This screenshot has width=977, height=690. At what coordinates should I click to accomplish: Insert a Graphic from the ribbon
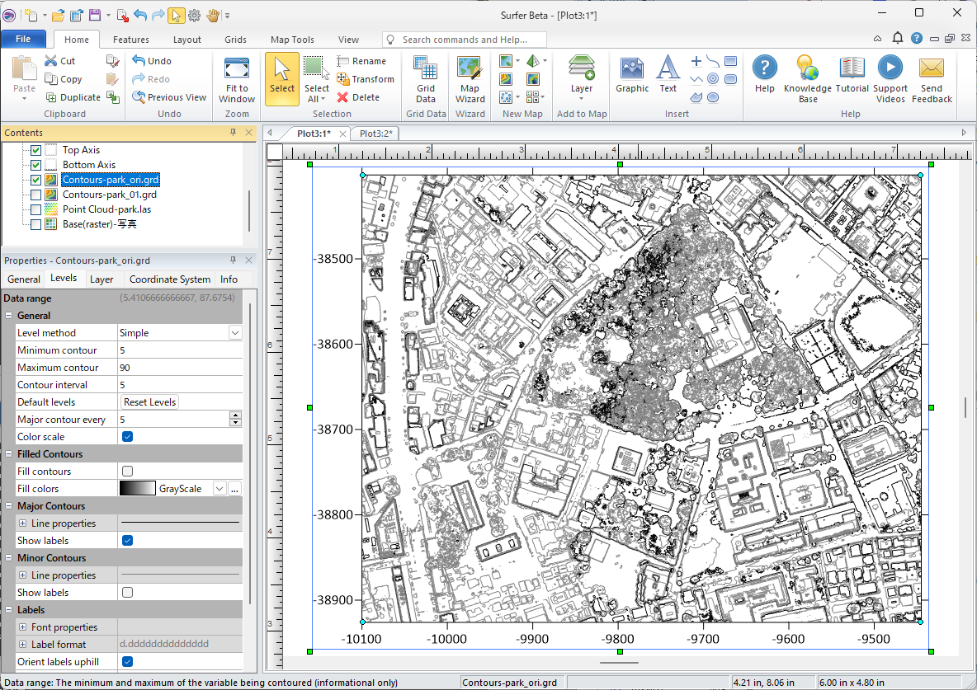pos(632,75)
